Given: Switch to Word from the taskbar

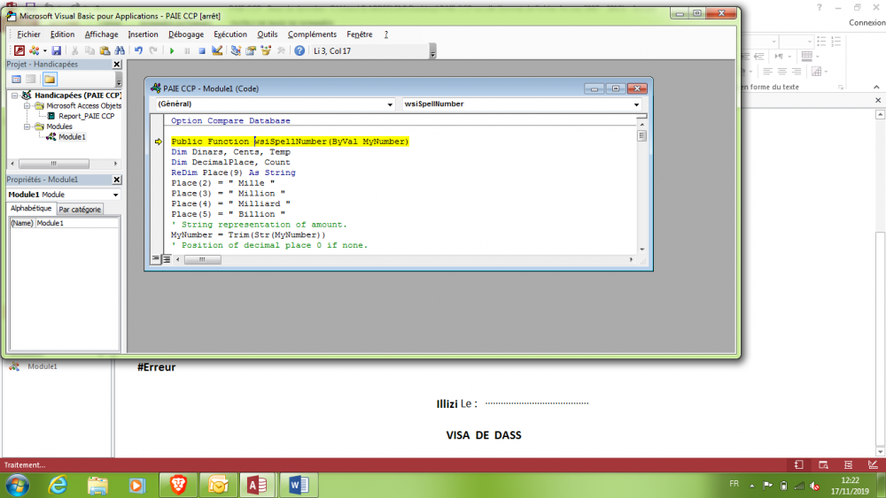Looking at the screenshot, I should (x=299, y=485).
